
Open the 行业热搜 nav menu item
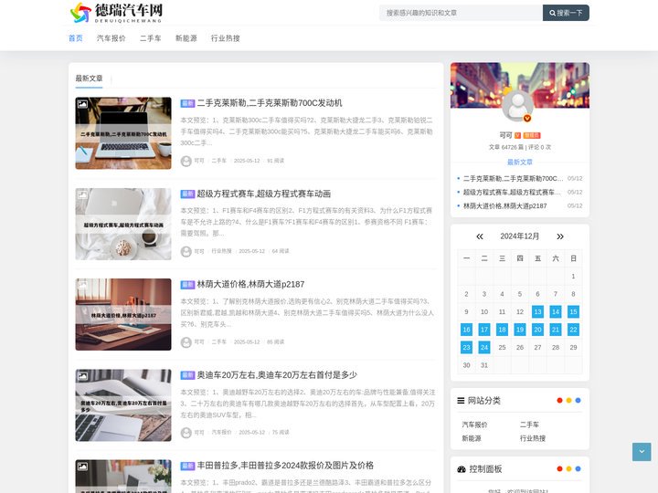(x=226, y=38)
